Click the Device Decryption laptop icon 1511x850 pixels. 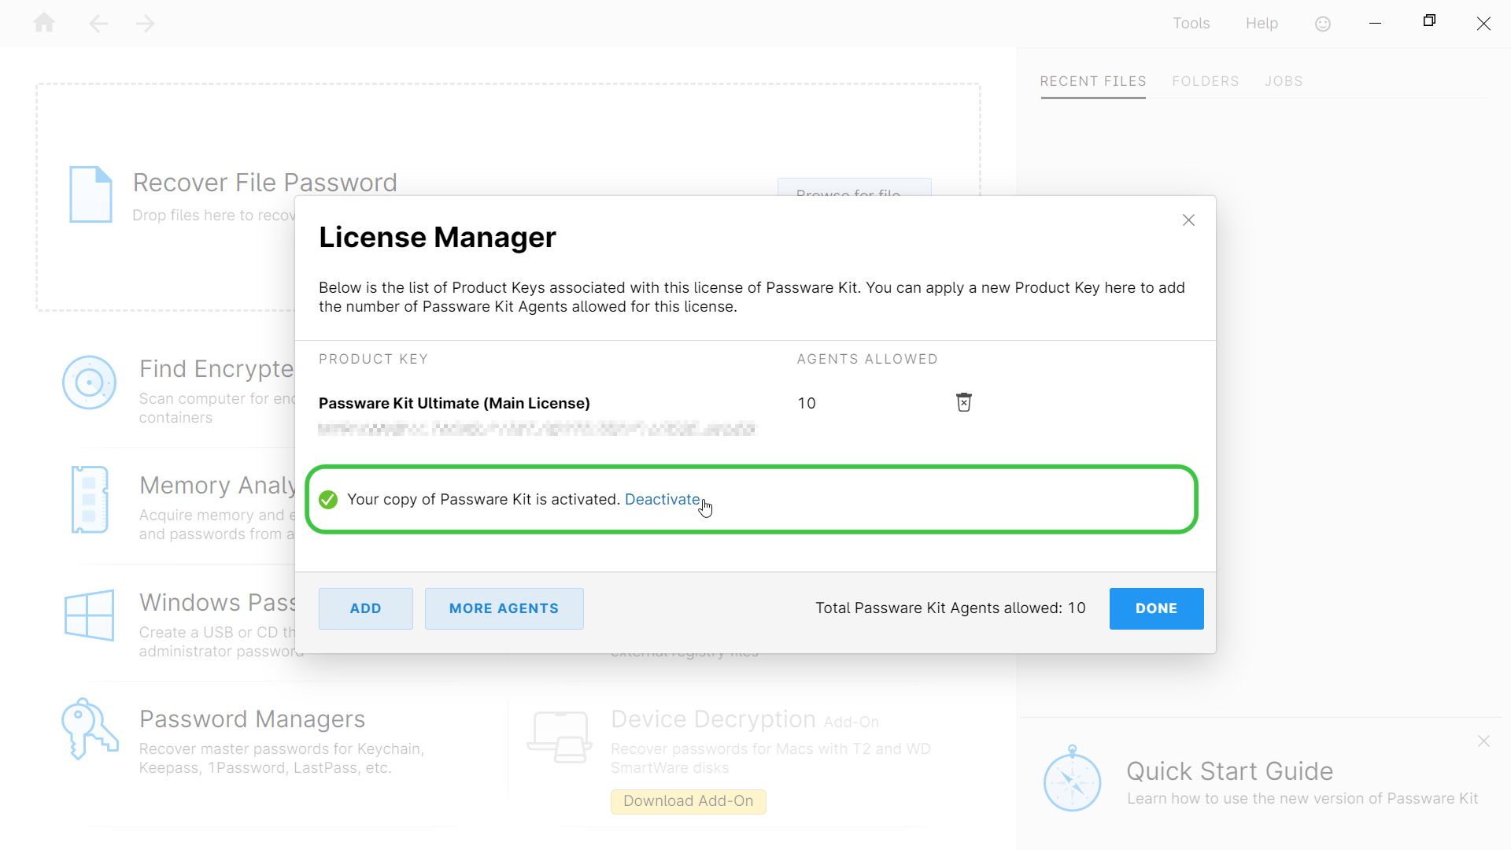(560, 737)
